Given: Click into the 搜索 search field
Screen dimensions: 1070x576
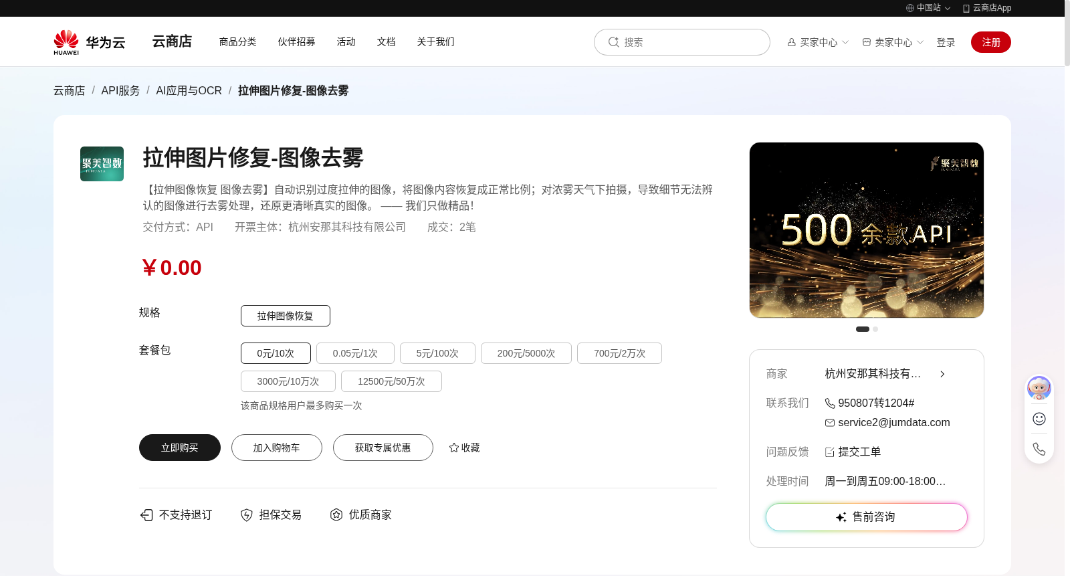Looking at the screenshot, I should click(682, 42).
